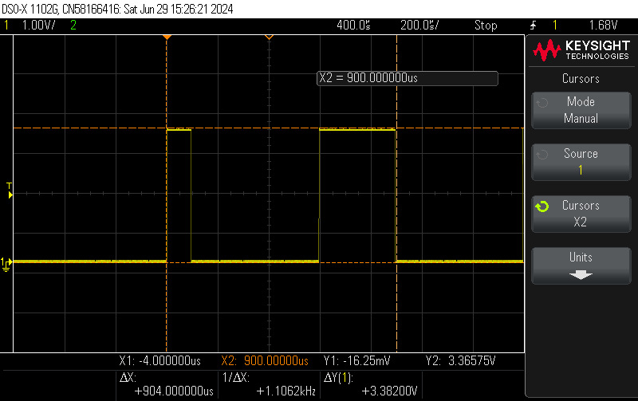
Task: Click the green rotate icon on Cursors X2
Action: 542,206
